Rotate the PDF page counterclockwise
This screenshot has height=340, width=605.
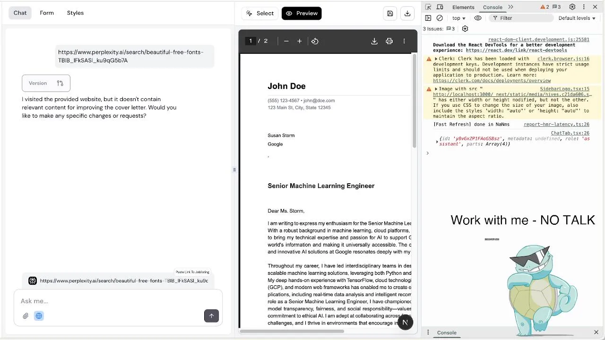[315, 41]
